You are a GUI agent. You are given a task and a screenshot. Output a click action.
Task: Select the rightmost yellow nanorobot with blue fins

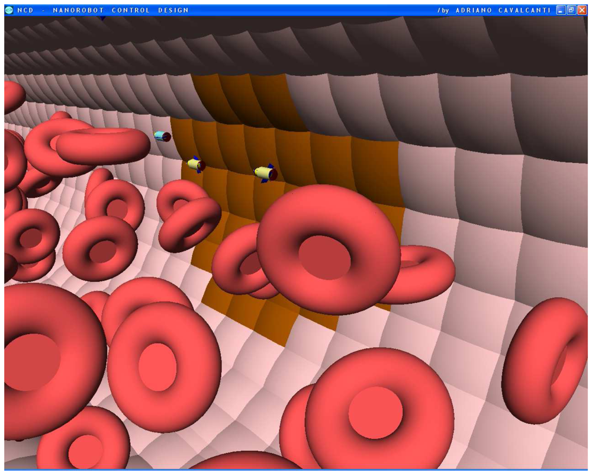pos(265,173)
